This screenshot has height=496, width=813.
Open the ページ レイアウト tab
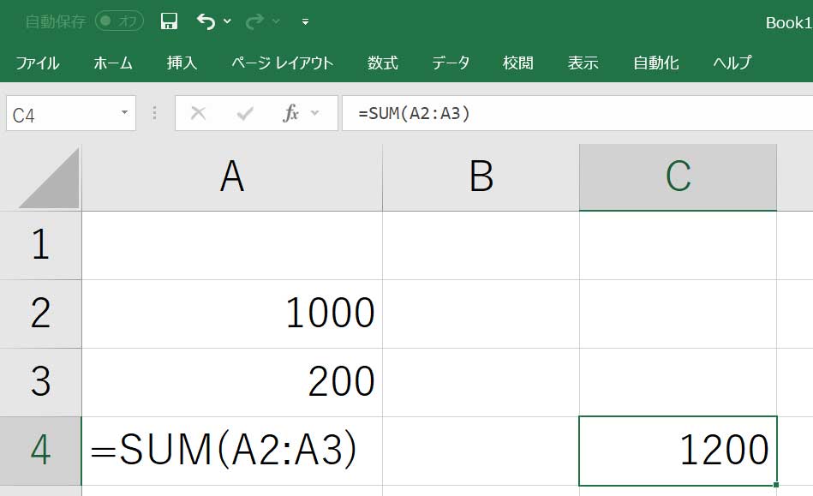point(282,63)
